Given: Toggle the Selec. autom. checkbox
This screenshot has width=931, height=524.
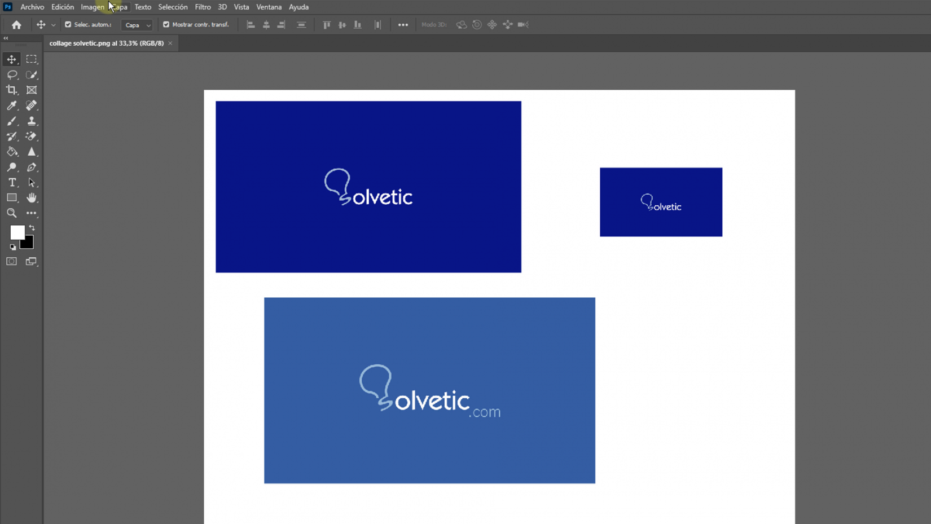Looking at the screenshot, I should coord(68,25).
